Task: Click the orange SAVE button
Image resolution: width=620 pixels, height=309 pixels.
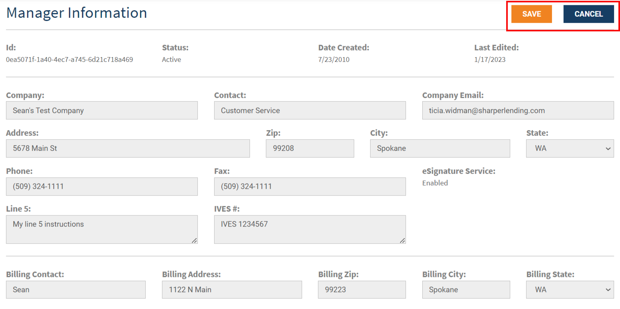Action: 531,14
